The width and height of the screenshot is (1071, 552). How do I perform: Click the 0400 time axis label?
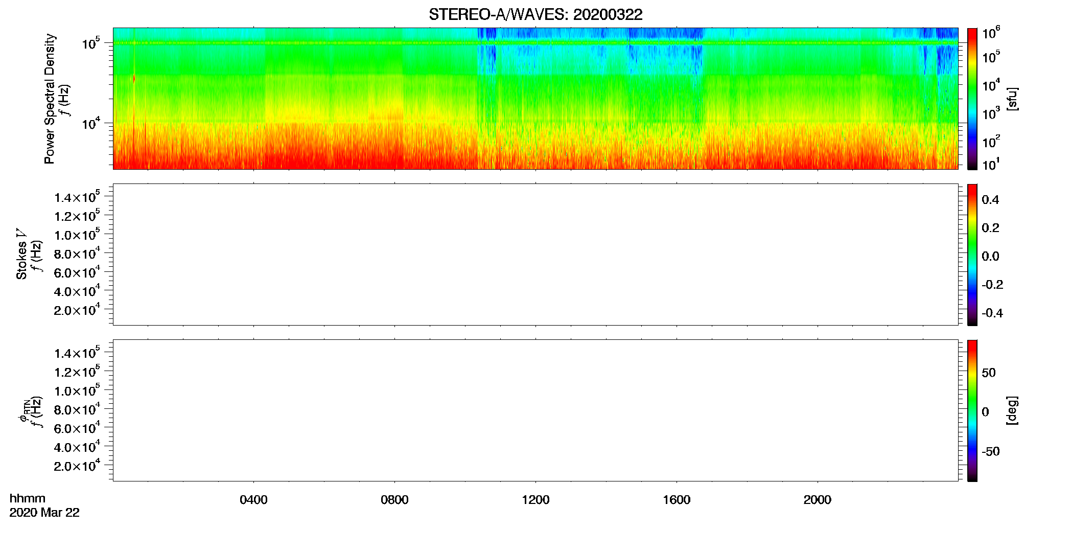coord(253,500)
